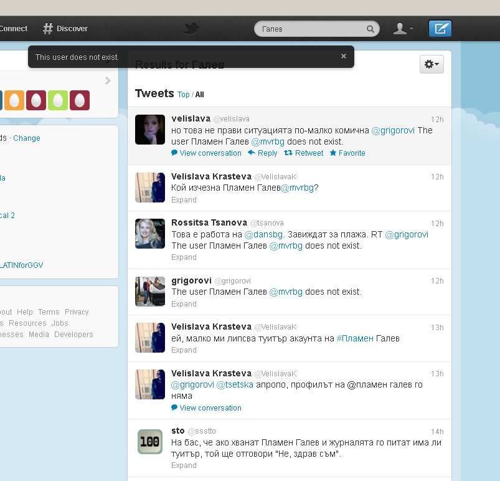Image resolution: width=500 pixels, height=481 pixels.
Task: Open grigorovi profile name link
Action: click(191, 280)
